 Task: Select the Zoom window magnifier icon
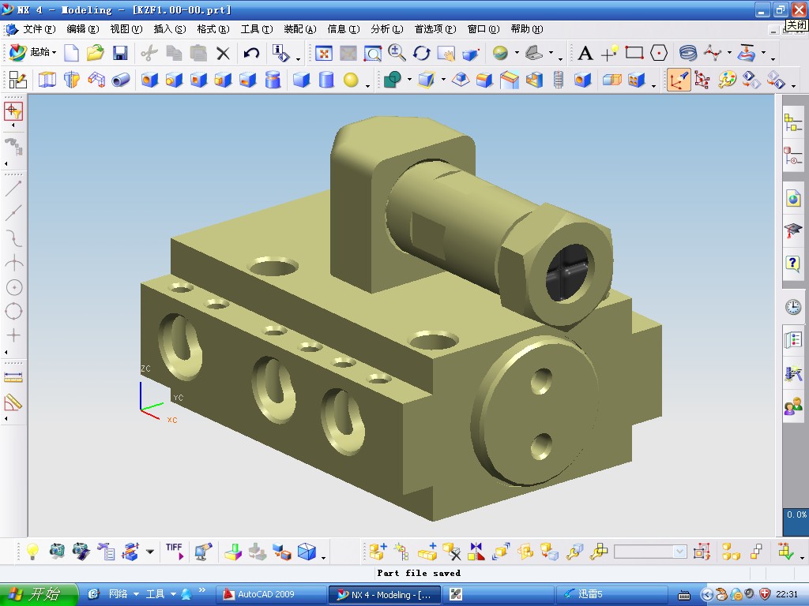(x=373, y=53)
